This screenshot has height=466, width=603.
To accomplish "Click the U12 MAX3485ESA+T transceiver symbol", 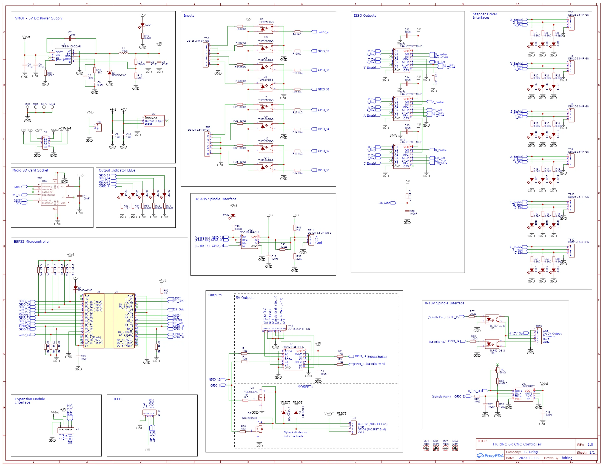I will click(x=249, y=241).
